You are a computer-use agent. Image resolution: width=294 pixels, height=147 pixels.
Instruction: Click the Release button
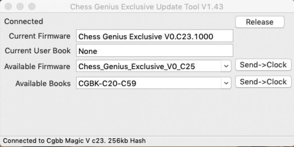(259, 22)
